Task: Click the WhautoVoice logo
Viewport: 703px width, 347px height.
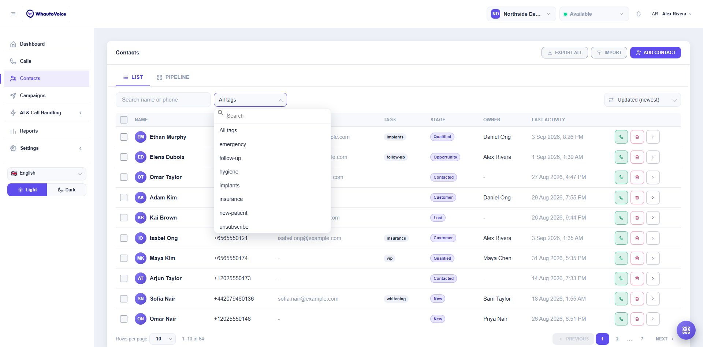Action: click(46, 14)
